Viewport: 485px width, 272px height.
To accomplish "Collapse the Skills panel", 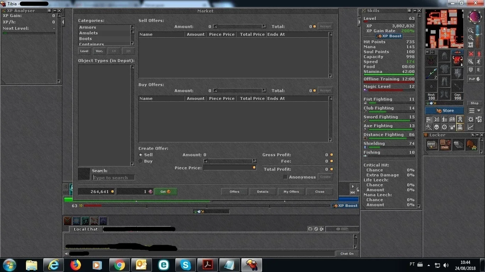I will coord(414,11).
